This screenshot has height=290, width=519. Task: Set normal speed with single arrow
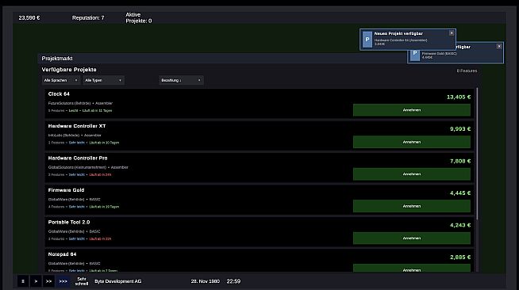point(36,281)
